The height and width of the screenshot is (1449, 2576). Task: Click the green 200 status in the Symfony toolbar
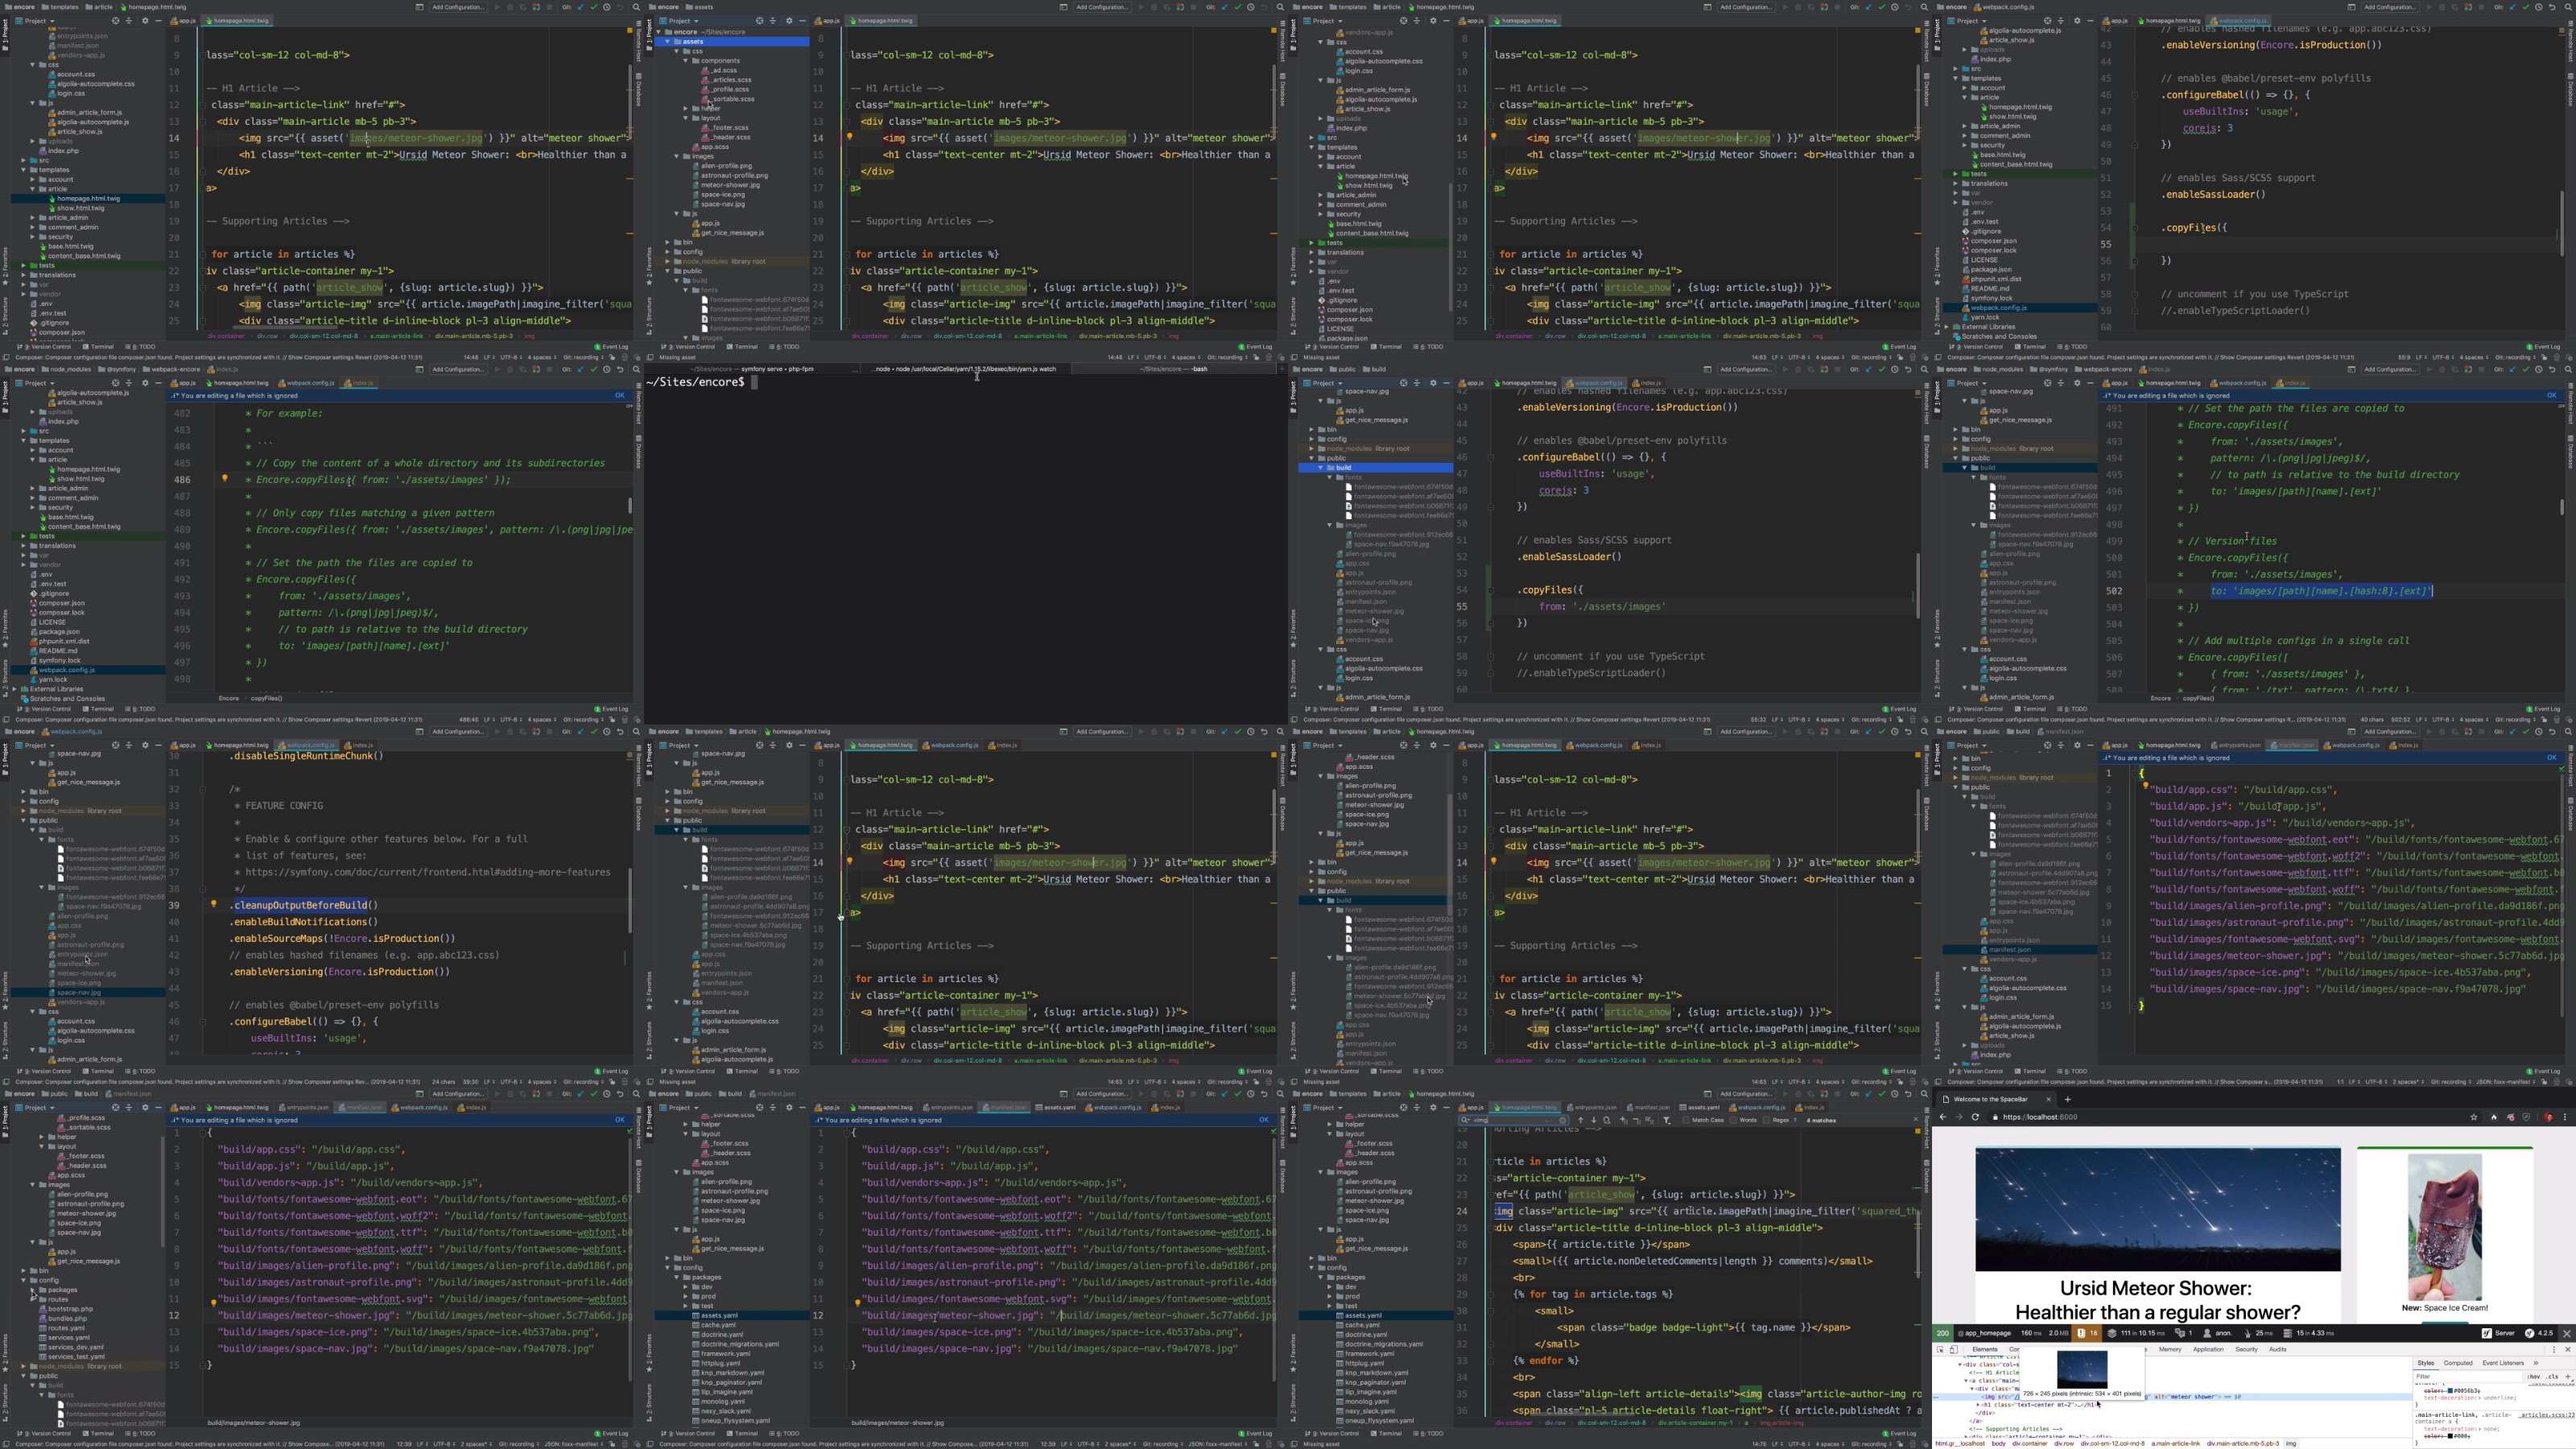pos(1943,1333)
